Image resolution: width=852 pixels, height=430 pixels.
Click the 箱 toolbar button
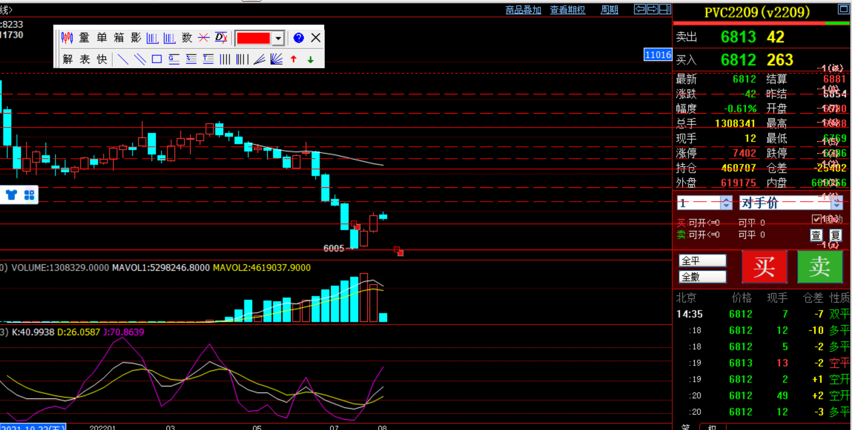click(119, 38)
